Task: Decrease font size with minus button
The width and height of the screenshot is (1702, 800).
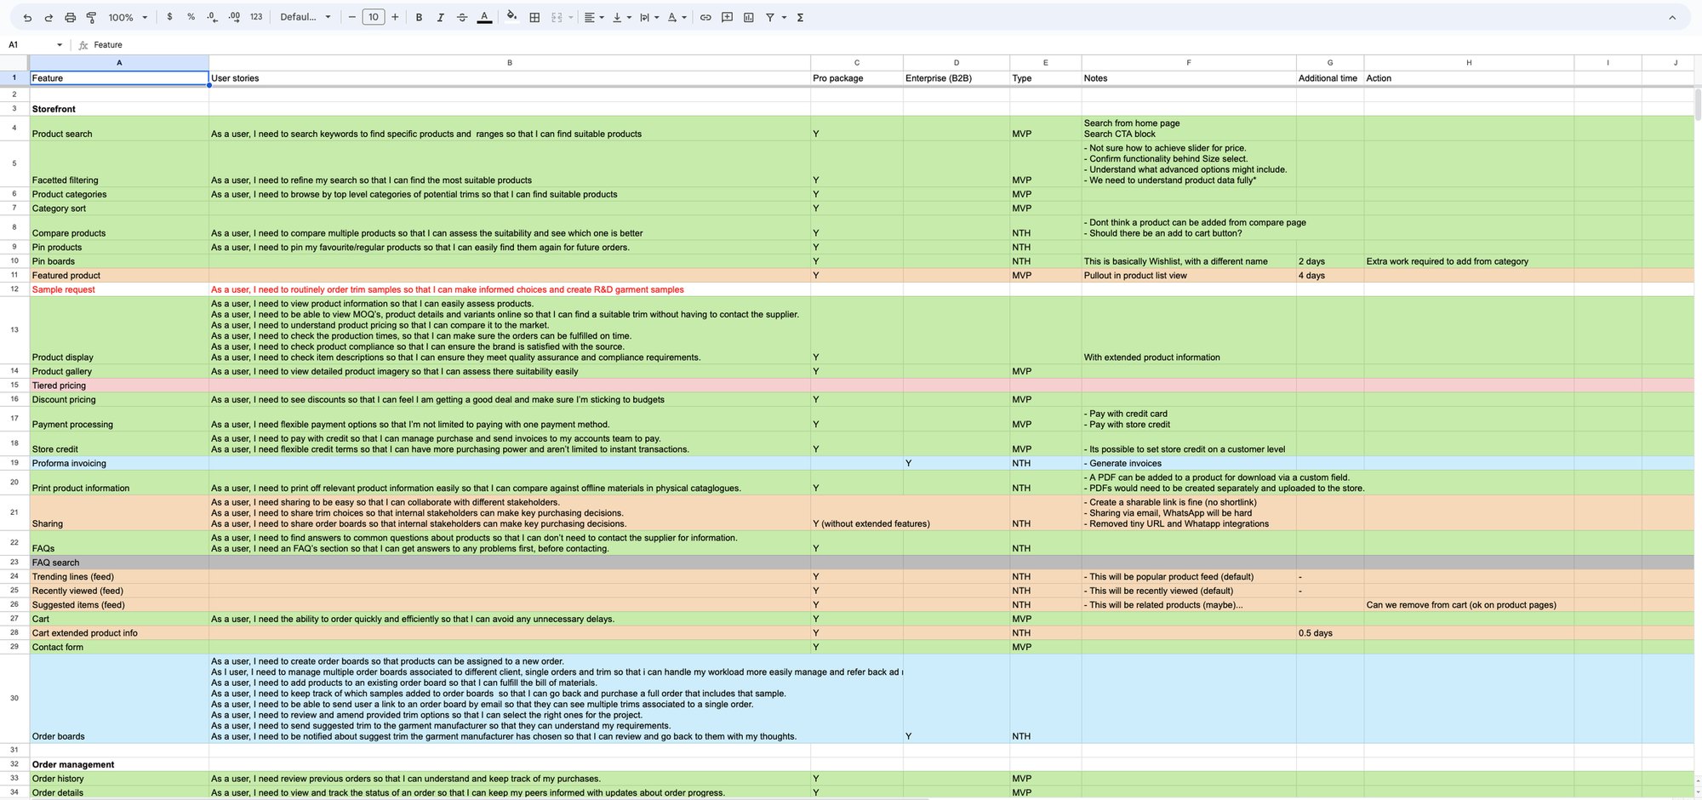Action: pyautogui.click(x=351, y=17)
